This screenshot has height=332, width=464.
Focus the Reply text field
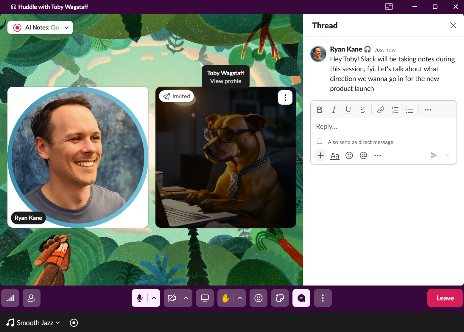pos(384,126)
